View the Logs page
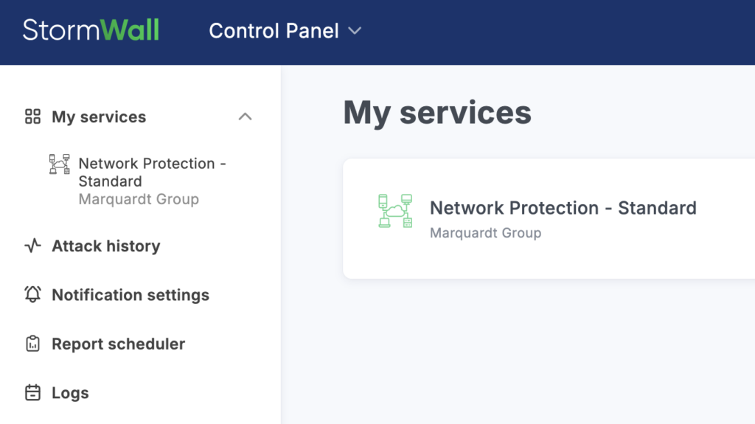Image resolution: width=755 pixels, height=424 pixels. pyautogui.click(x=70, y=393)
